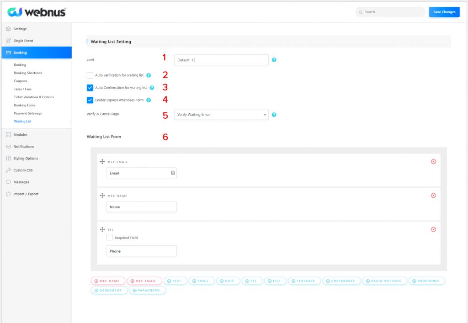Screen dimensions: 468x323
Task: Click the Limit input field
Action: 221,59
